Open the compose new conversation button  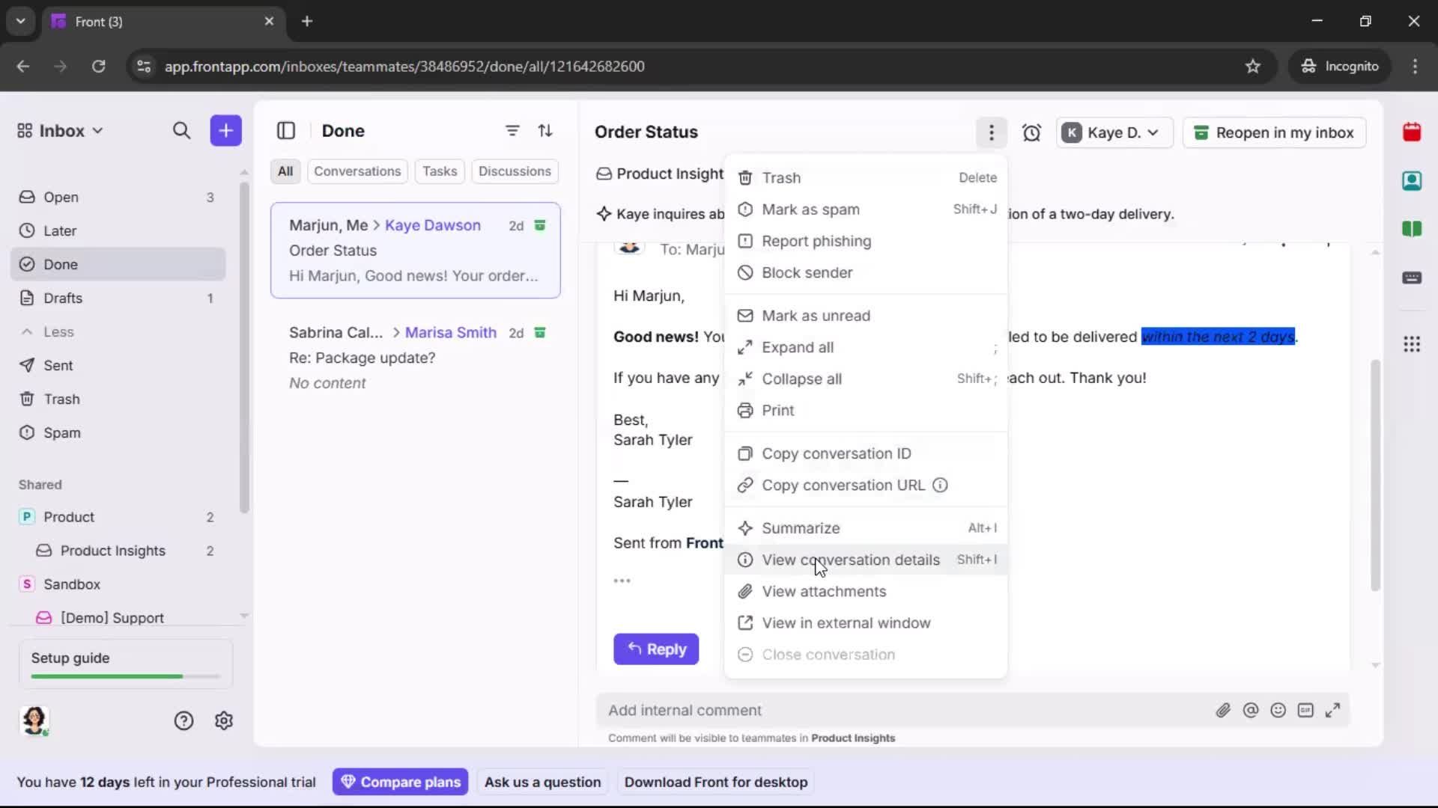point(225,130)
